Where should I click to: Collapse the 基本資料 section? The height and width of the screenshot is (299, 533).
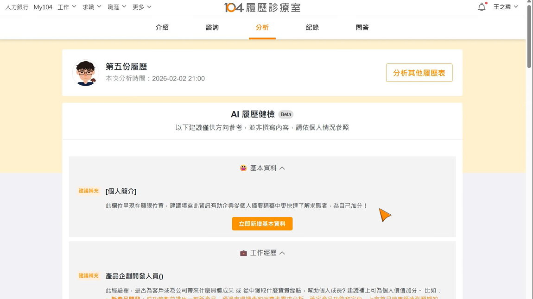[x=282, y=168]
